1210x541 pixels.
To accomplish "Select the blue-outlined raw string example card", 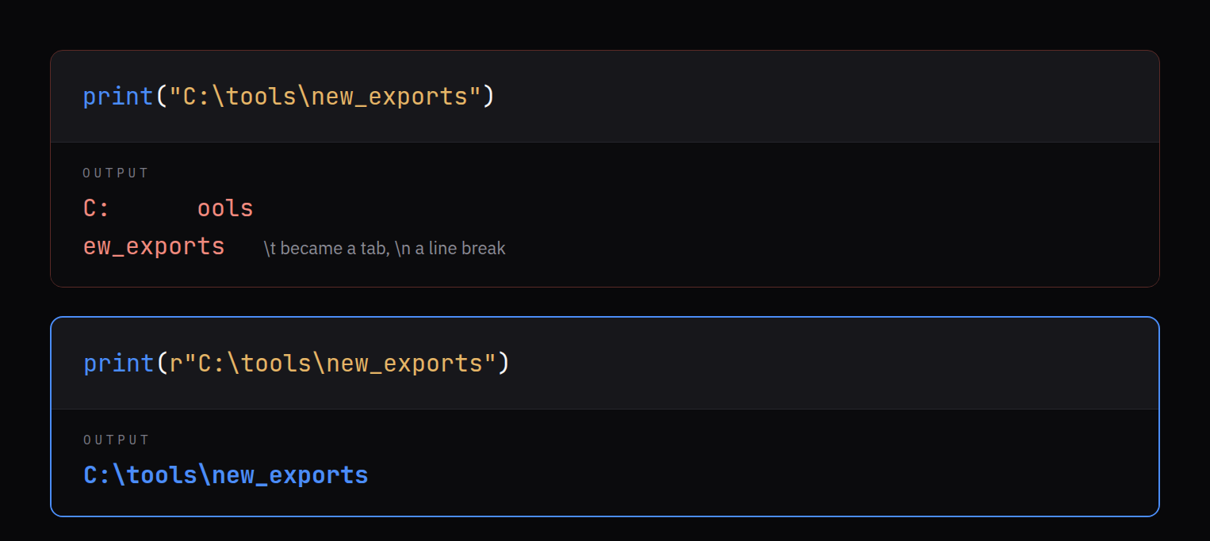I will [x=605, y=417].
